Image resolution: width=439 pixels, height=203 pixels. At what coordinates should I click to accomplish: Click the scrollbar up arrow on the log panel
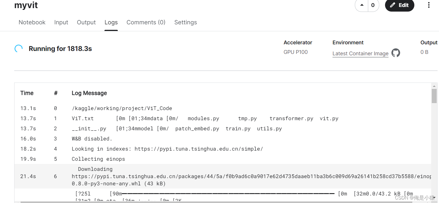click(x=434, y=86)
